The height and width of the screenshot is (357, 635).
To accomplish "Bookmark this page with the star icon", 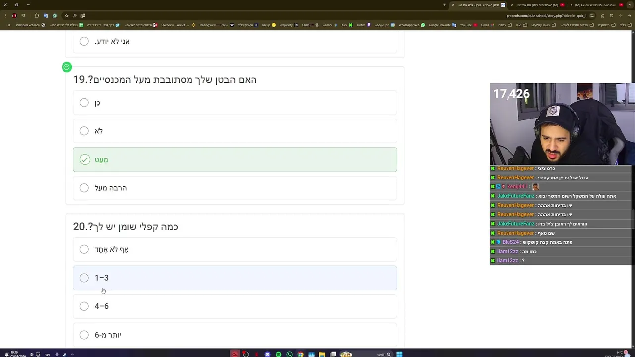I will 67,15.
